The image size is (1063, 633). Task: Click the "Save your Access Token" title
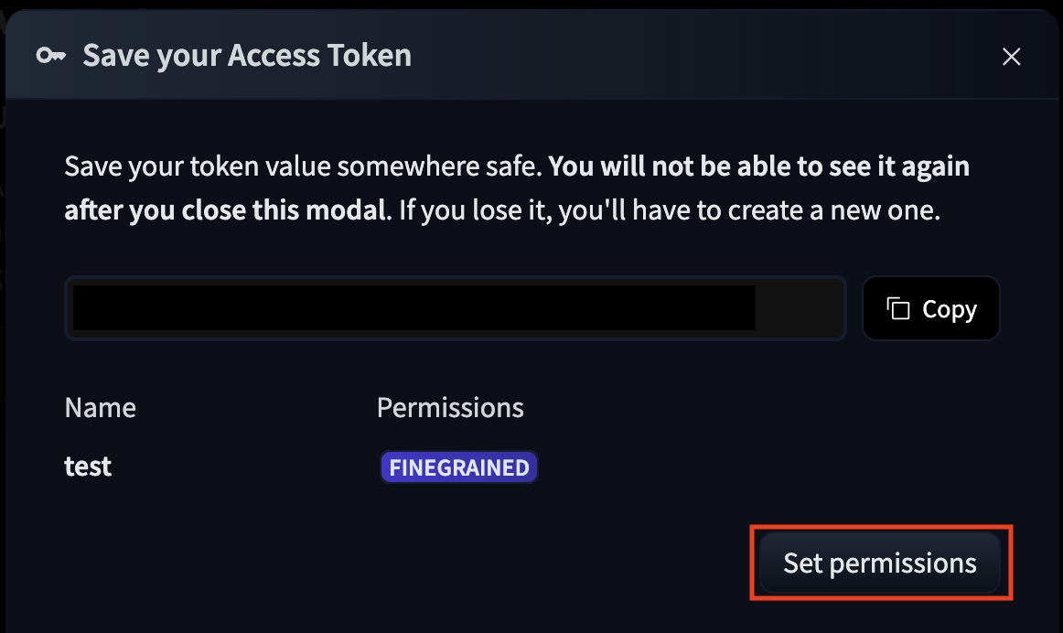click(247, 56)
